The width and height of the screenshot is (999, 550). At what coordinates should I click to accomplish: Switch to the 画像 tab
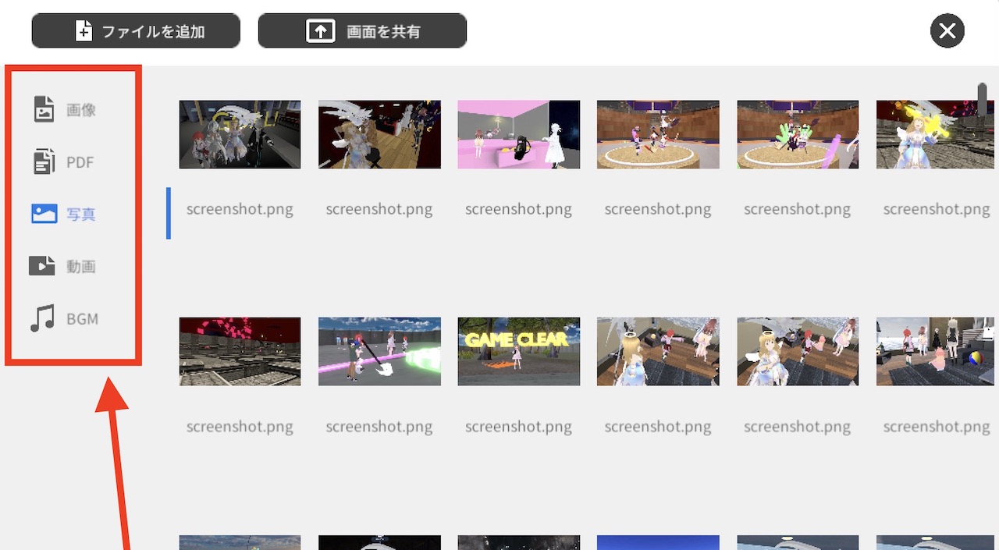[81, 110]
